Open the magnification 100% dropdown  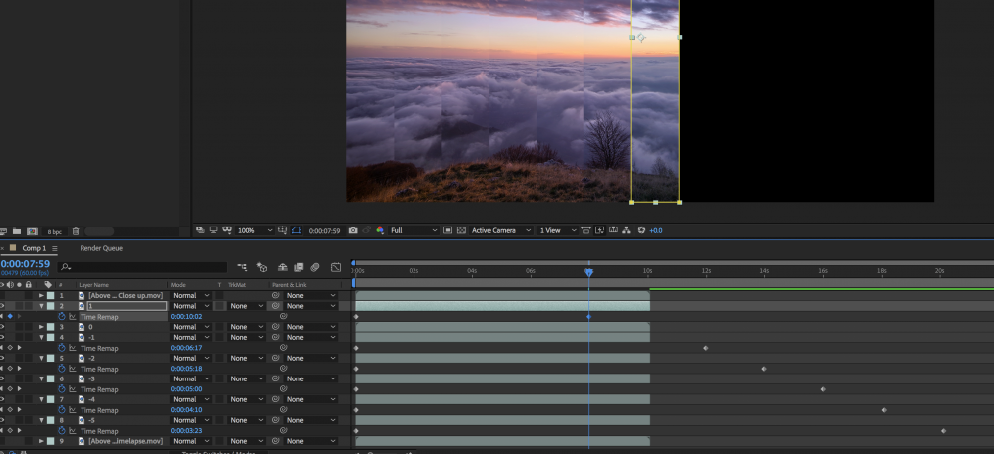pos(255,230)
